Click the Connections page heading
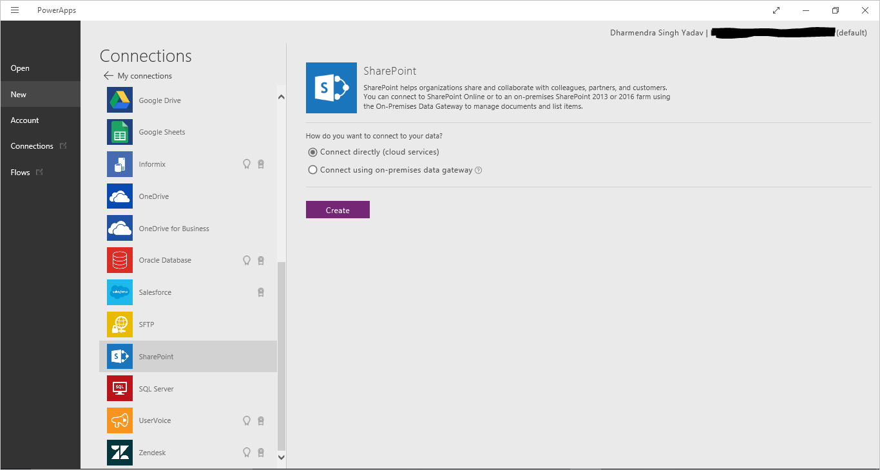 146,56
